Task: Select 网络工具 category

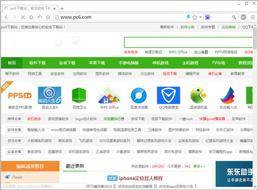Action: click(35, 74)
